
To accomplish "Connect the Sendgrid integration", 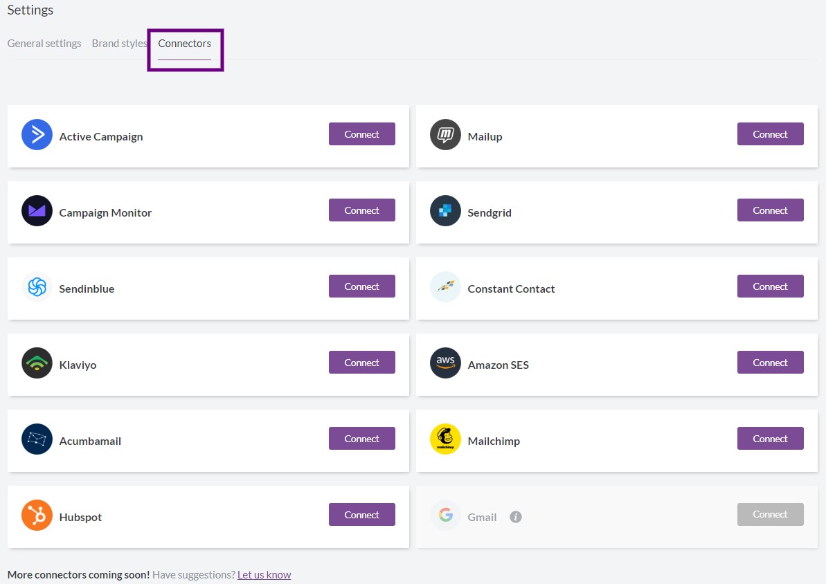I will click(x=770, y=210).
